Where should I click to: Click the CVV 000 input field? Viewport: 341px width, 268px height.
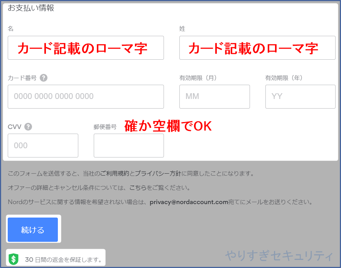43,146
